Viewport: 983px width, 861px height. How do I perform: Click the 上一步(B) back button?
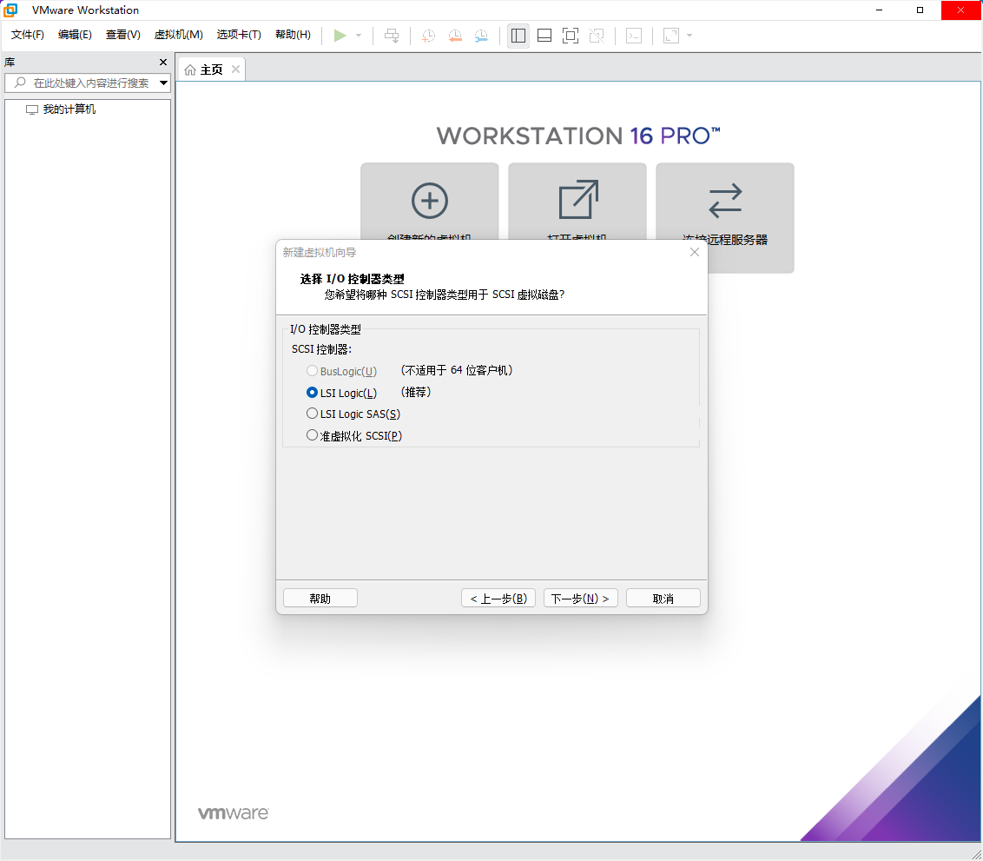click(498, 599)
